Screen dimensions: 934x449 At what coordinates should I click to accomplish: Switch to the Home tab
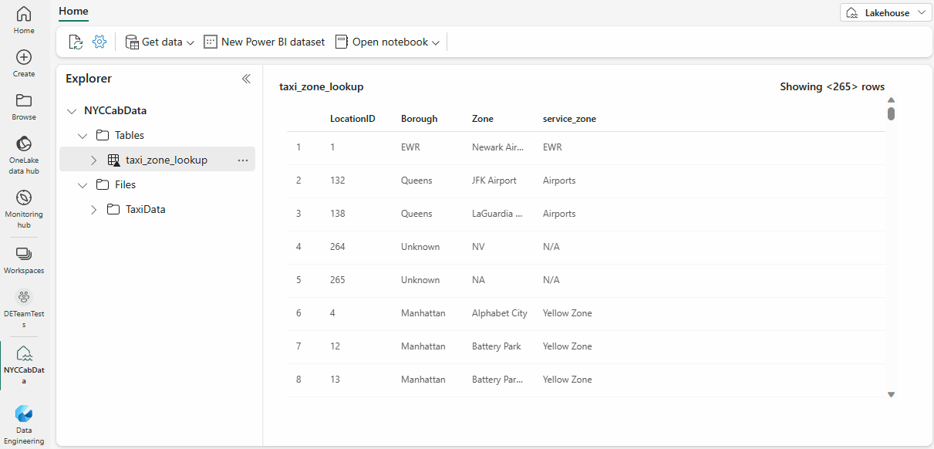click(x=73, y=12)
